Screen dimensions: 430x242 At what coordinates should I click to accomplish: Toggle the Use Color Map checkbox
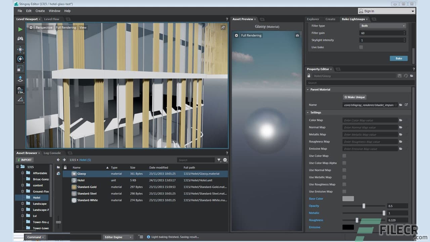[x=344, y=156]
